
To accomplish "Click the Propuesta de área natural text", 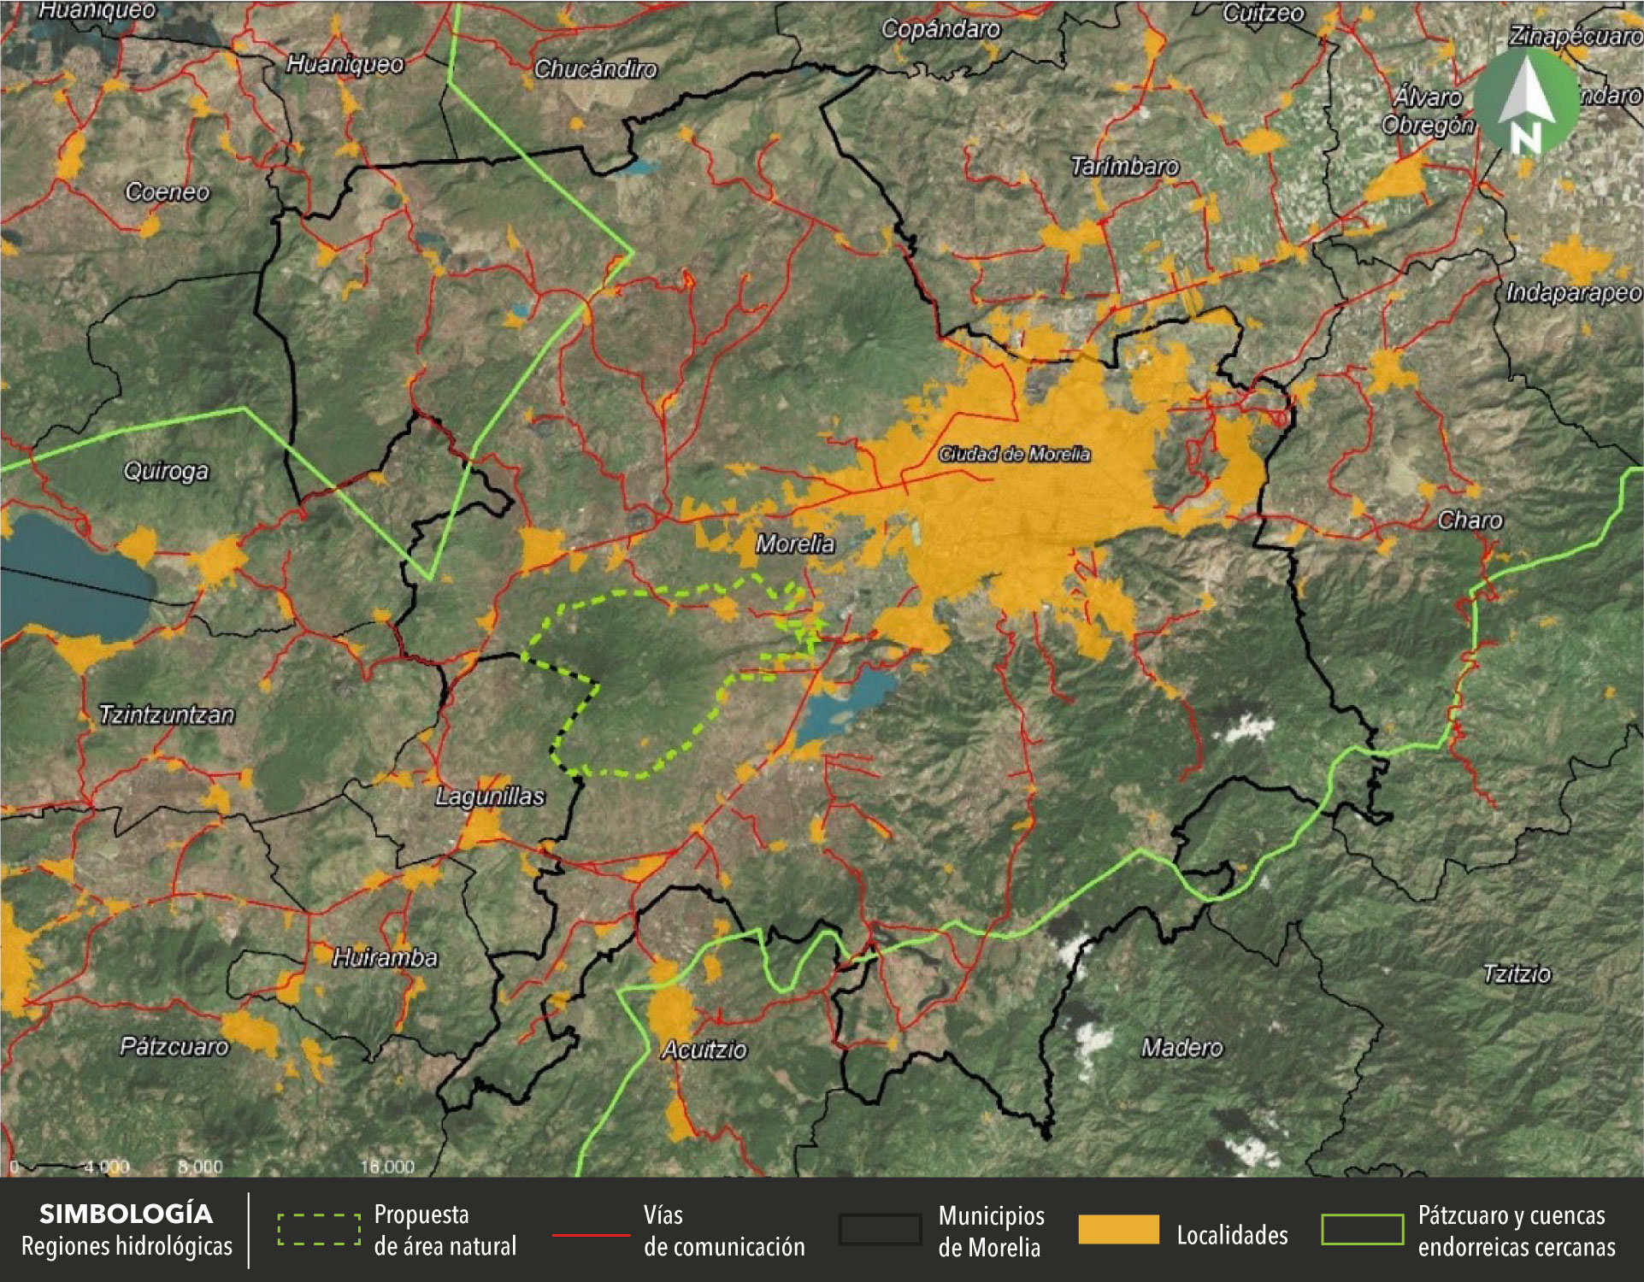I will 445,1231.
